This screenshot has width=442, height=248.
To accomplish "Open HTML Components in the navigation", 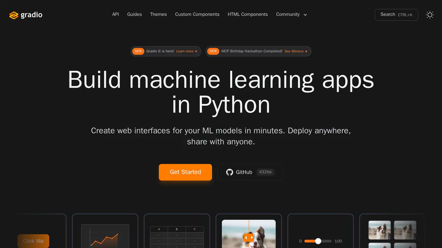I will 248,14.
